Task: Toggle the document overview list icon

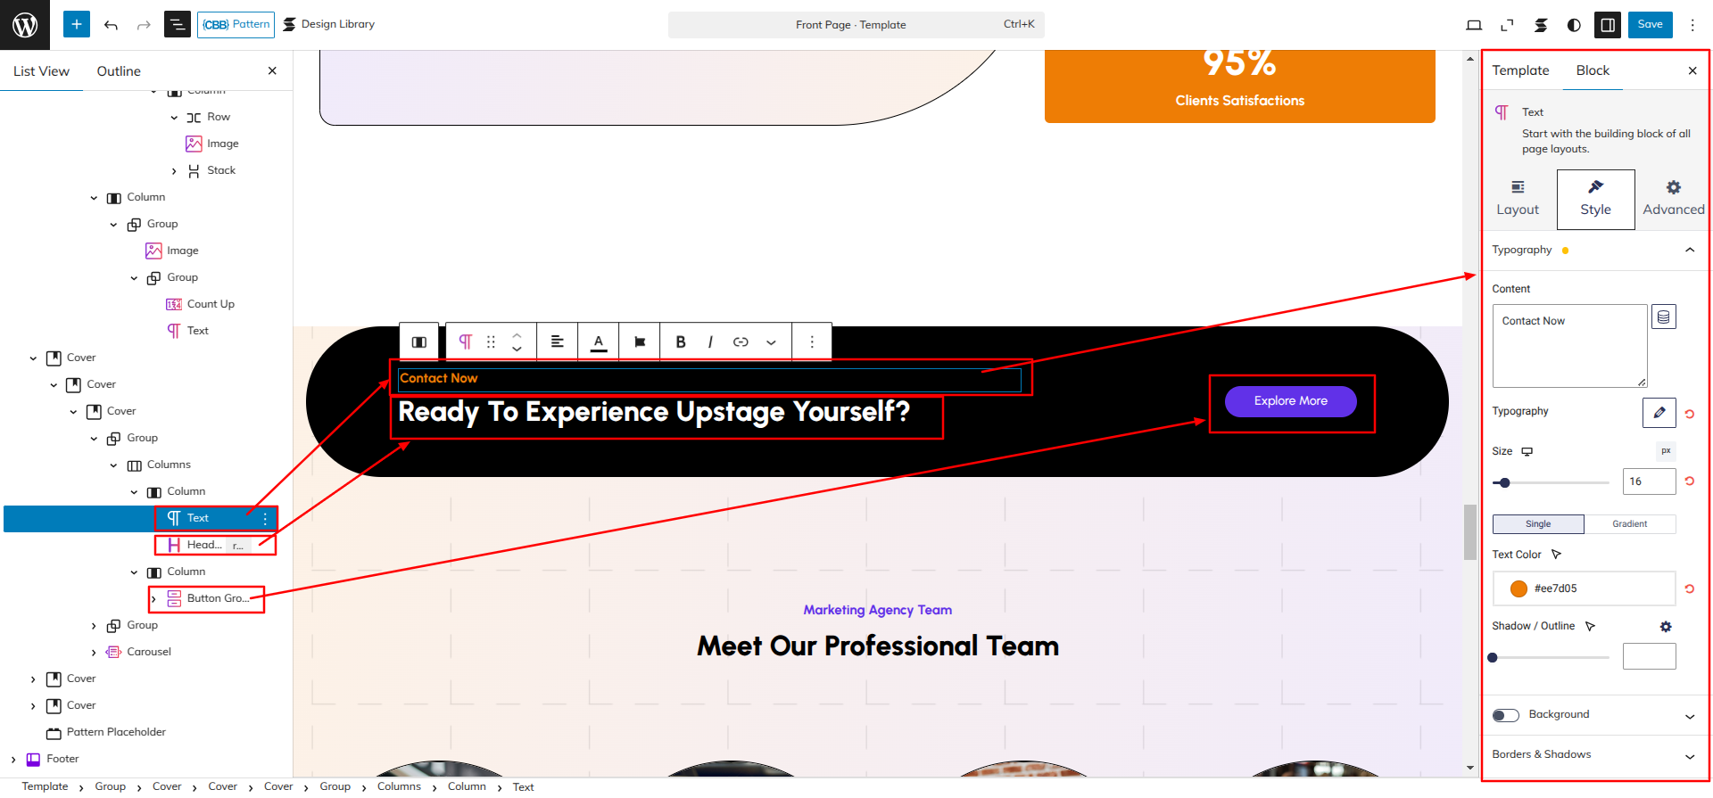Action: [178, 25]
